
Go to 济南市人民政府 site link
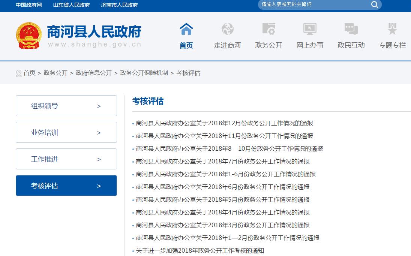(119, 5)
